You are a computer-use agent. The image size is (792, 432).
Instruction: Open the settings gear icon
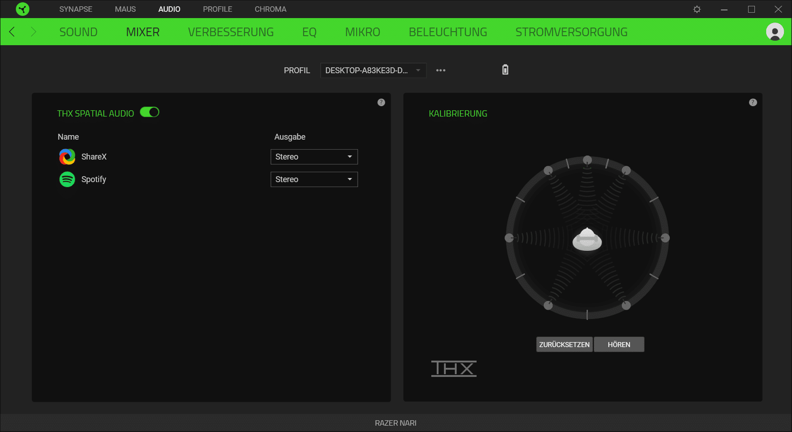(697, 9)
